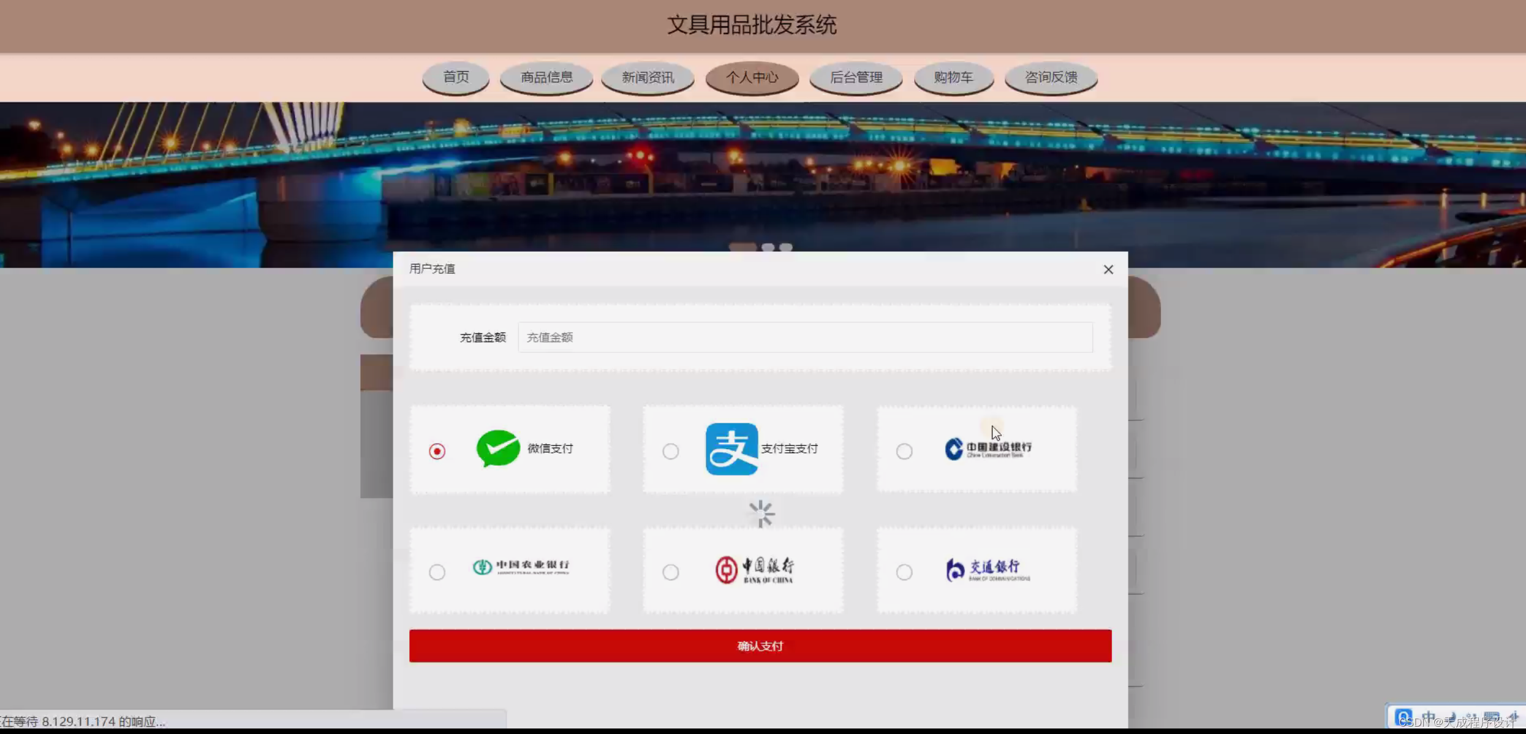Select the 交通银行 payment radio button
The height and width of the screenshot is (734, 1526).
tap(905, 572)
